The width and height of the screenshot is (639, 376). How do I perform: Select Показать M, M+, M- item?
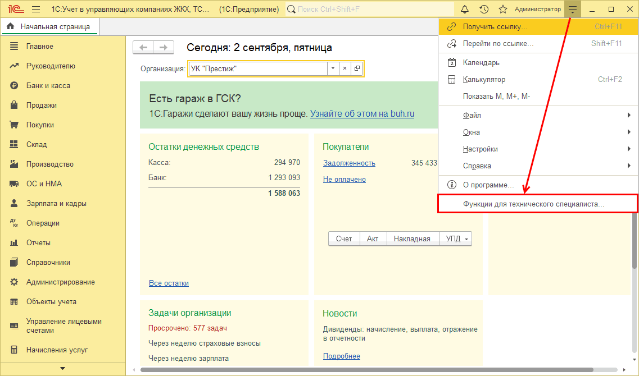coord(538,97)
